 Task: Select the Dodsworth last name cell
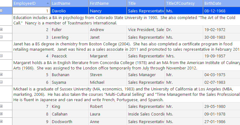(70, 122)
